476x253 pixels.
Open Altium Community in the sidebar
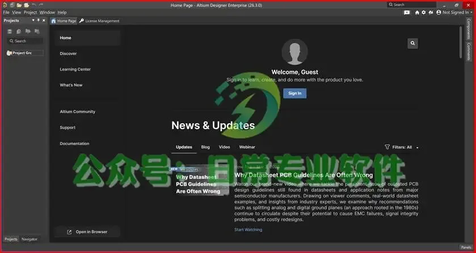(x=77, y=112)
